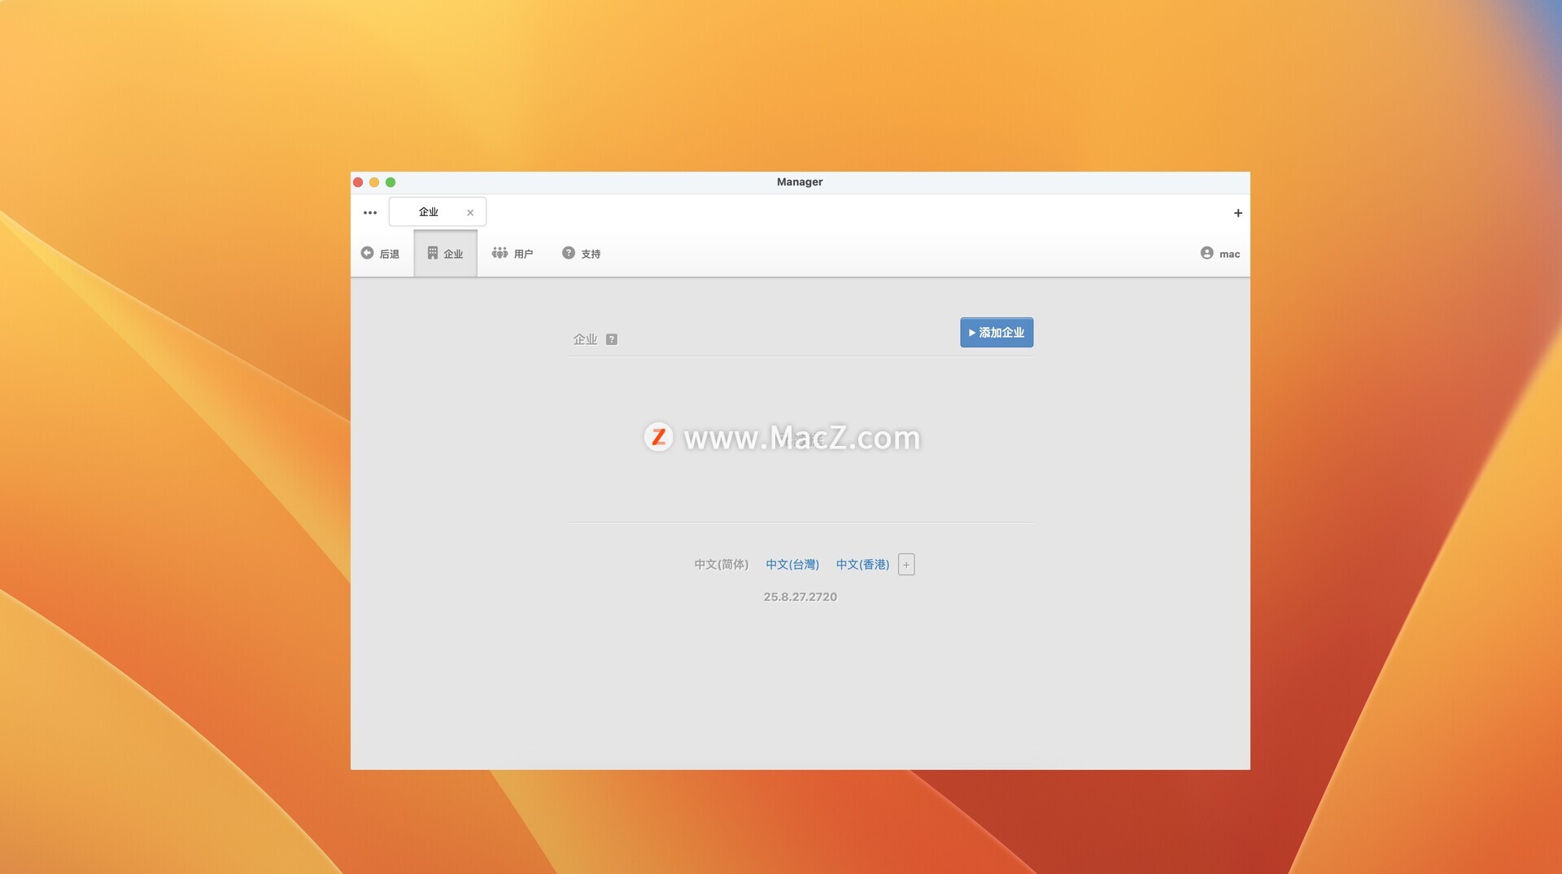Image resolution: width=1562 pixels, height=874 pixels.
Task: Minimize the Manager window
Action: point(374,182)
